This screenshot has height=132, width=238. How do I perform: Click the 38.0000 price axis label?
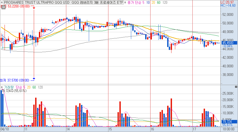(x=228, y=75)
